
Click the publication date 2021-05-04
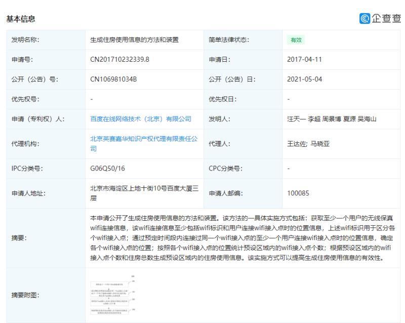point(305,79)
